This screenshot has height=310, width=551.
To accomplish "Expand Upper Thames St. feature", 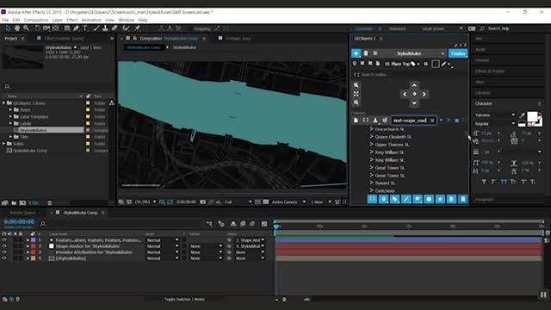I will click(371, 145).
